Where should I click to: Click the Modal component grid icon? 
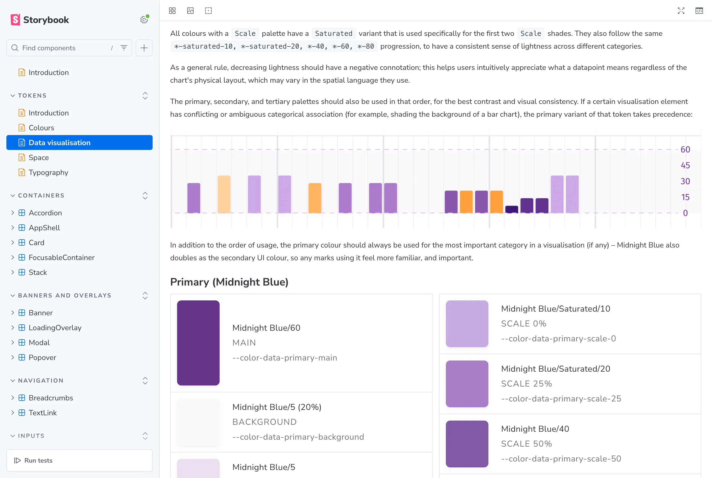click(22, 343)
